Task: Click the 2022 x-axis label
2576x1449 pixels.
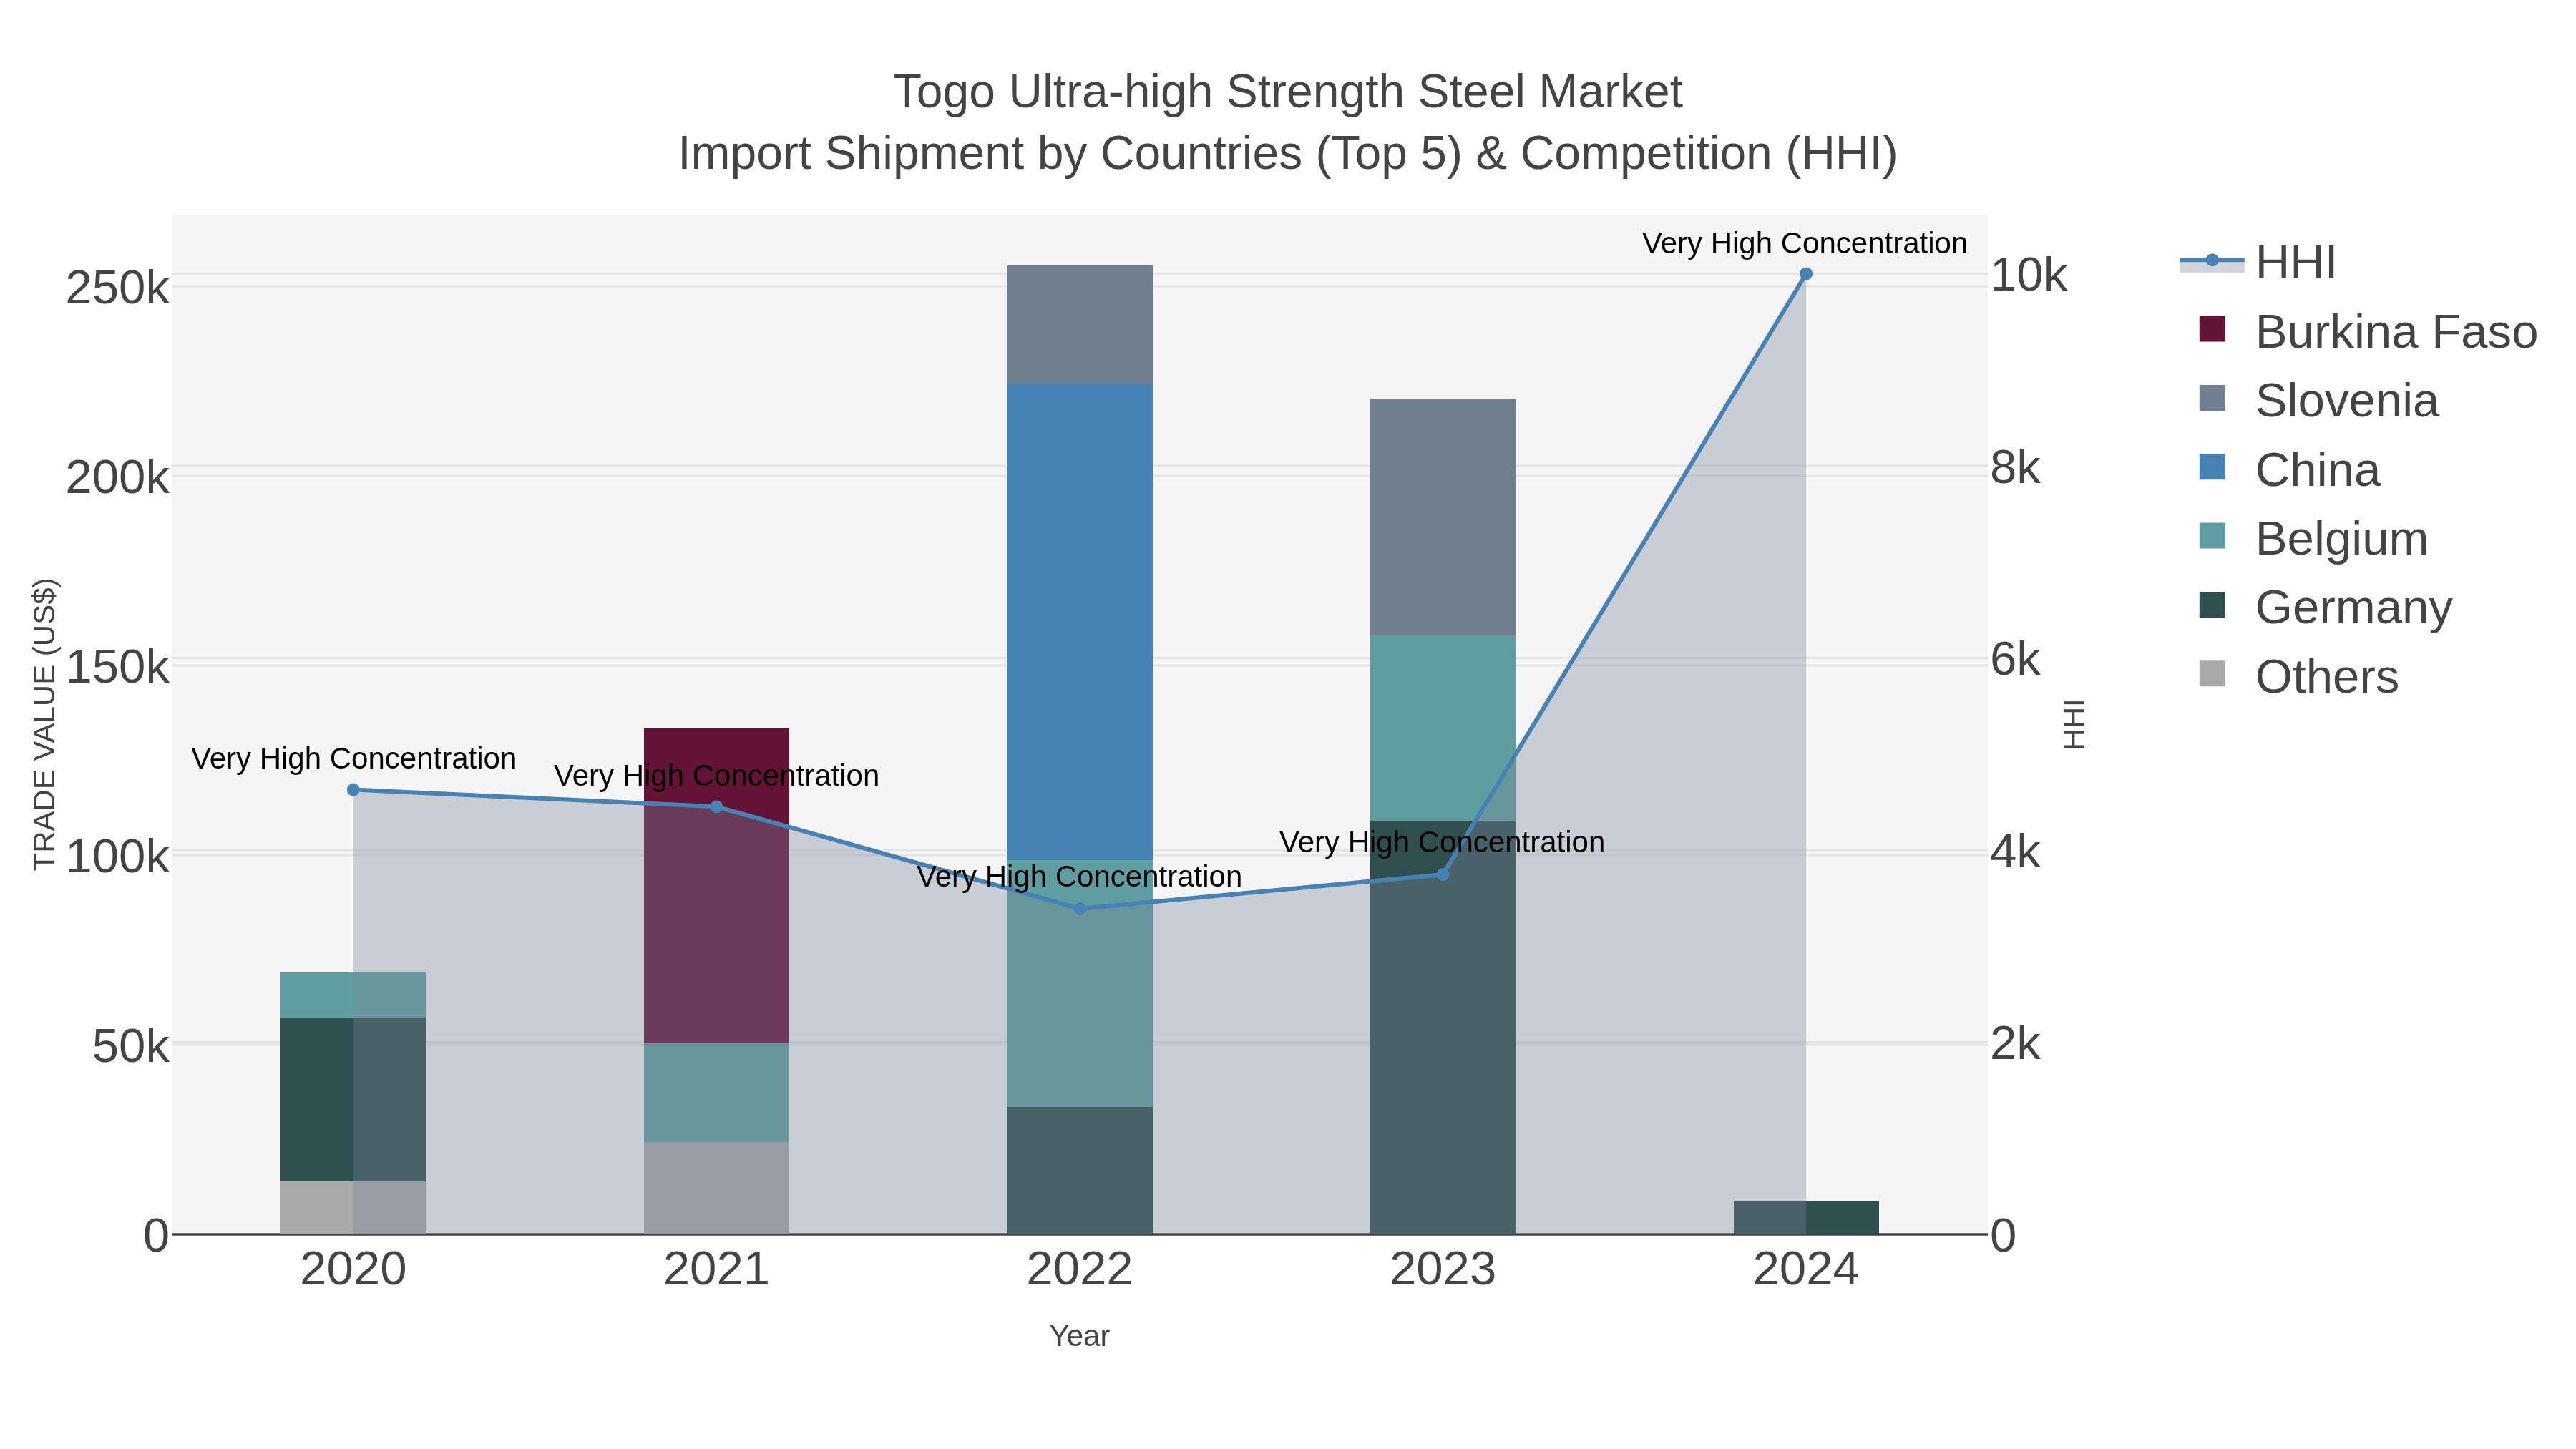Action: [1079, 1270]
